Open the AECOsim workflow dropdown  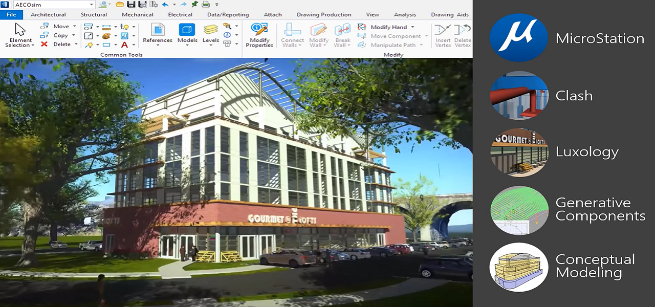tap(92, 5)
